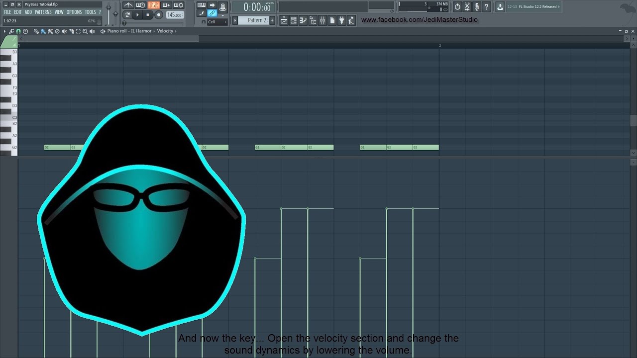637x358 pixels.
Task: Click the microphone one-click recording icon
Action: [477, 6]
